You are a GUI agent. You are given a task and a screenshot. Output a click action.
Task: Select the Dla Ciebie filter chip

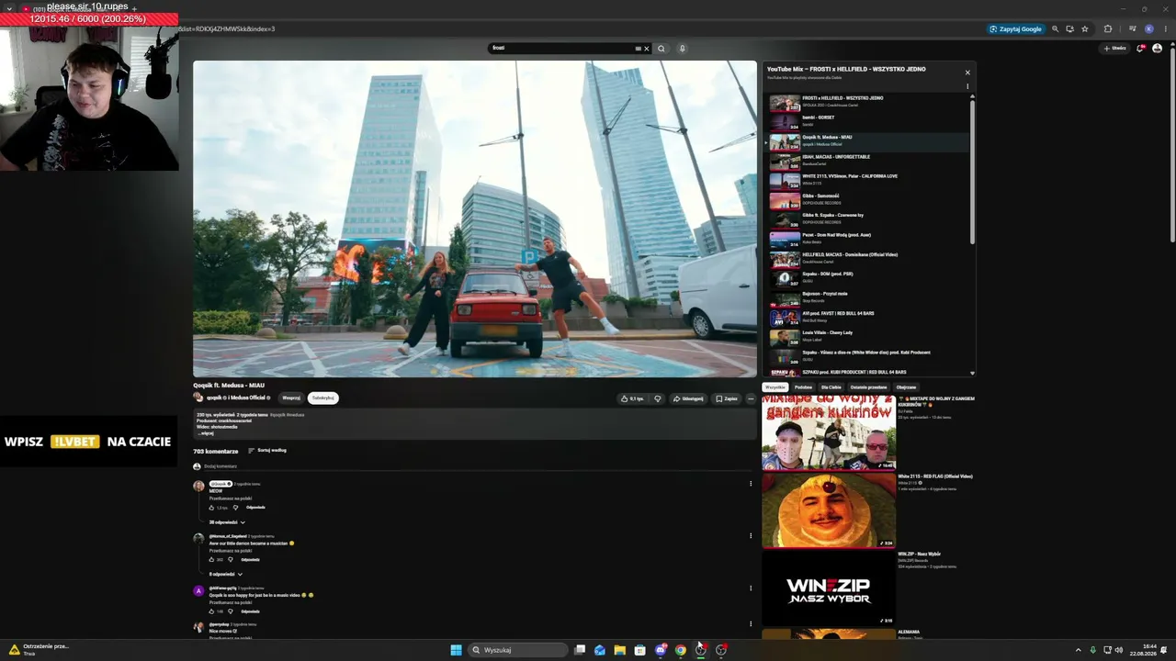831,387
